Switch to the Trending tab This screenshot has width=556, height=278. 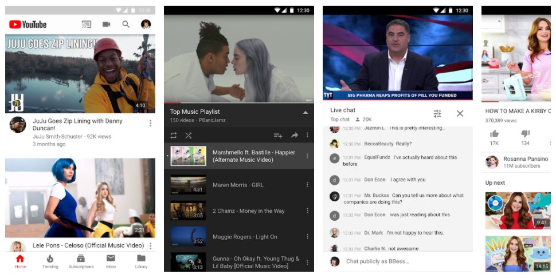(50, 262)
